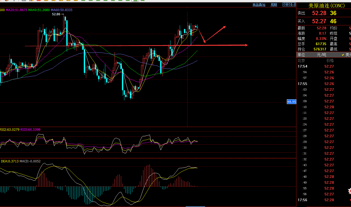Click the 美原油连(CONC) contract title

coord(327,6)
